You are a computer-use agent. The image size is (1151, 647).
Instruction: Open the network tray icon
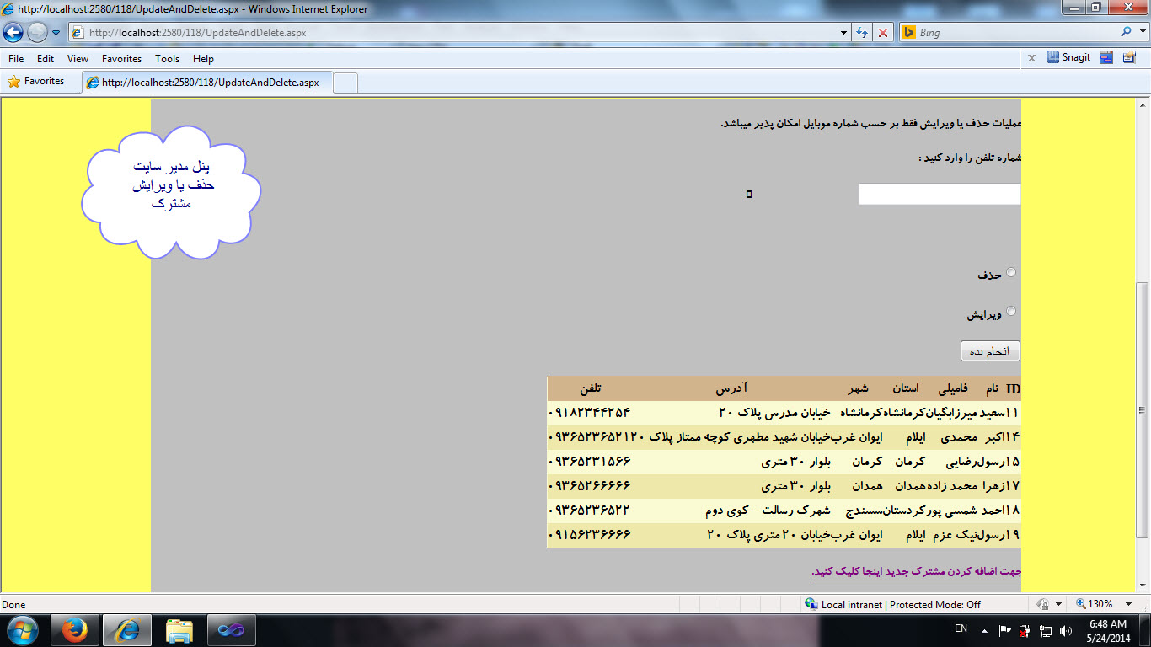coord(1046,630)
